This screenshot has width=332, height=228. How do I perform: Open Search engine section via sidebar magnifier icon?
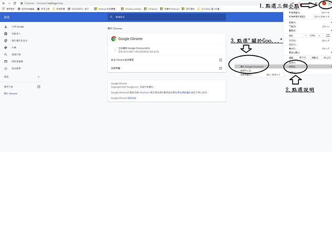tap(6, 55)
